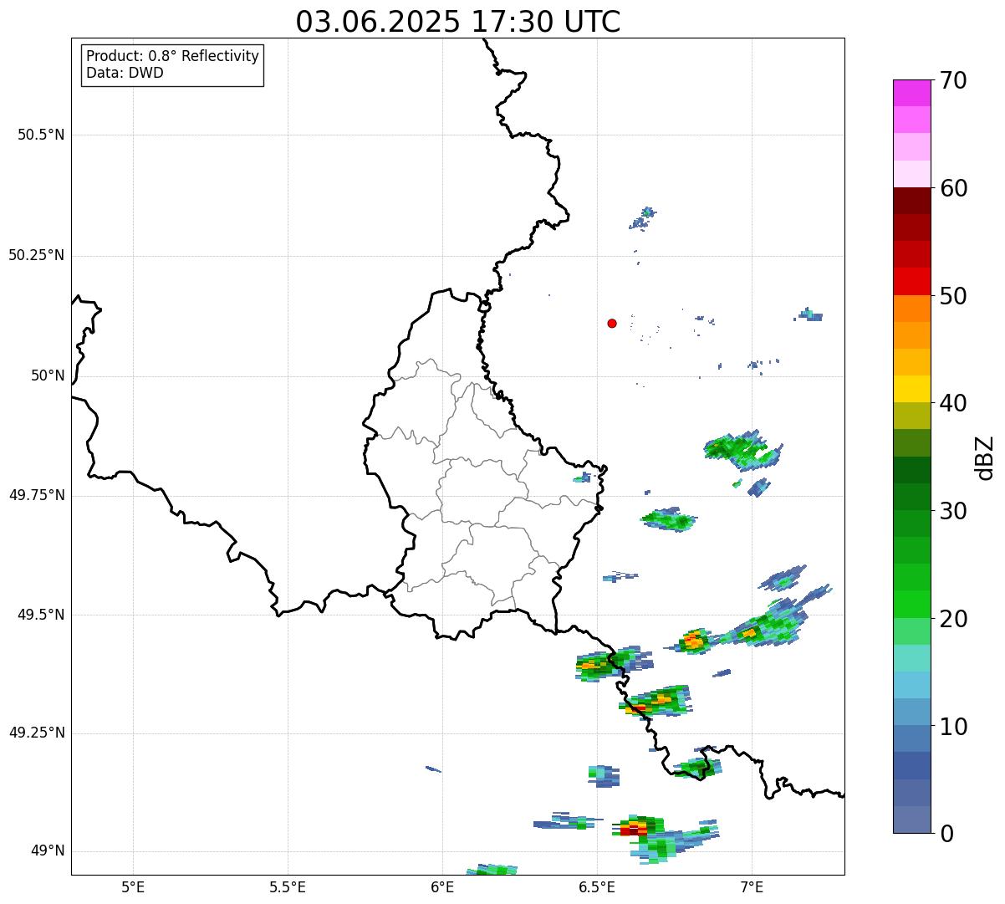The width and height of the screenshot is (1005, 904).
Task: Click the colorbar label 30
Action: [954, 511]
